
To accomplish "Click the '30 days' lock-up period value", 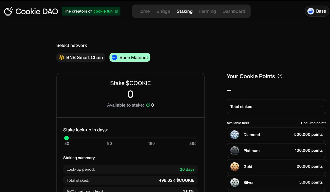I will tap(187, 169).
